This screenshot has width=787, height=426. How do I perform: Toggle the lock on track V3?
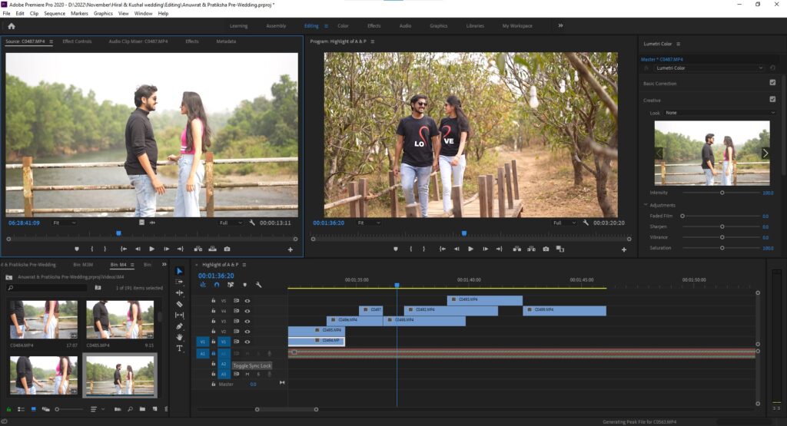point(214,321)
